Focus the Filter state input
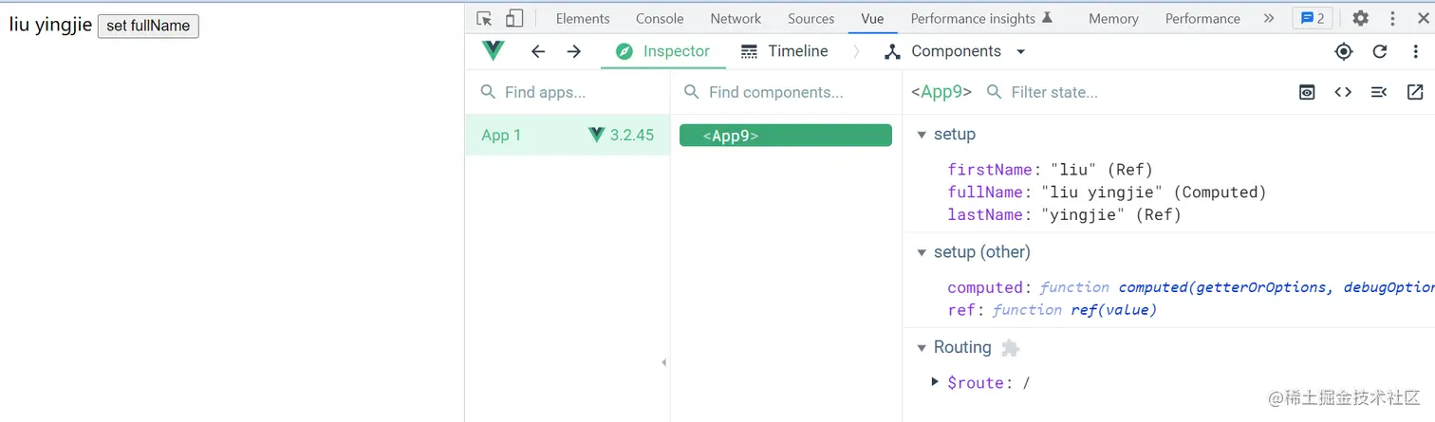Image resolution: width=1435 pixels, height=422 pixels. [x=1129, y=92]
